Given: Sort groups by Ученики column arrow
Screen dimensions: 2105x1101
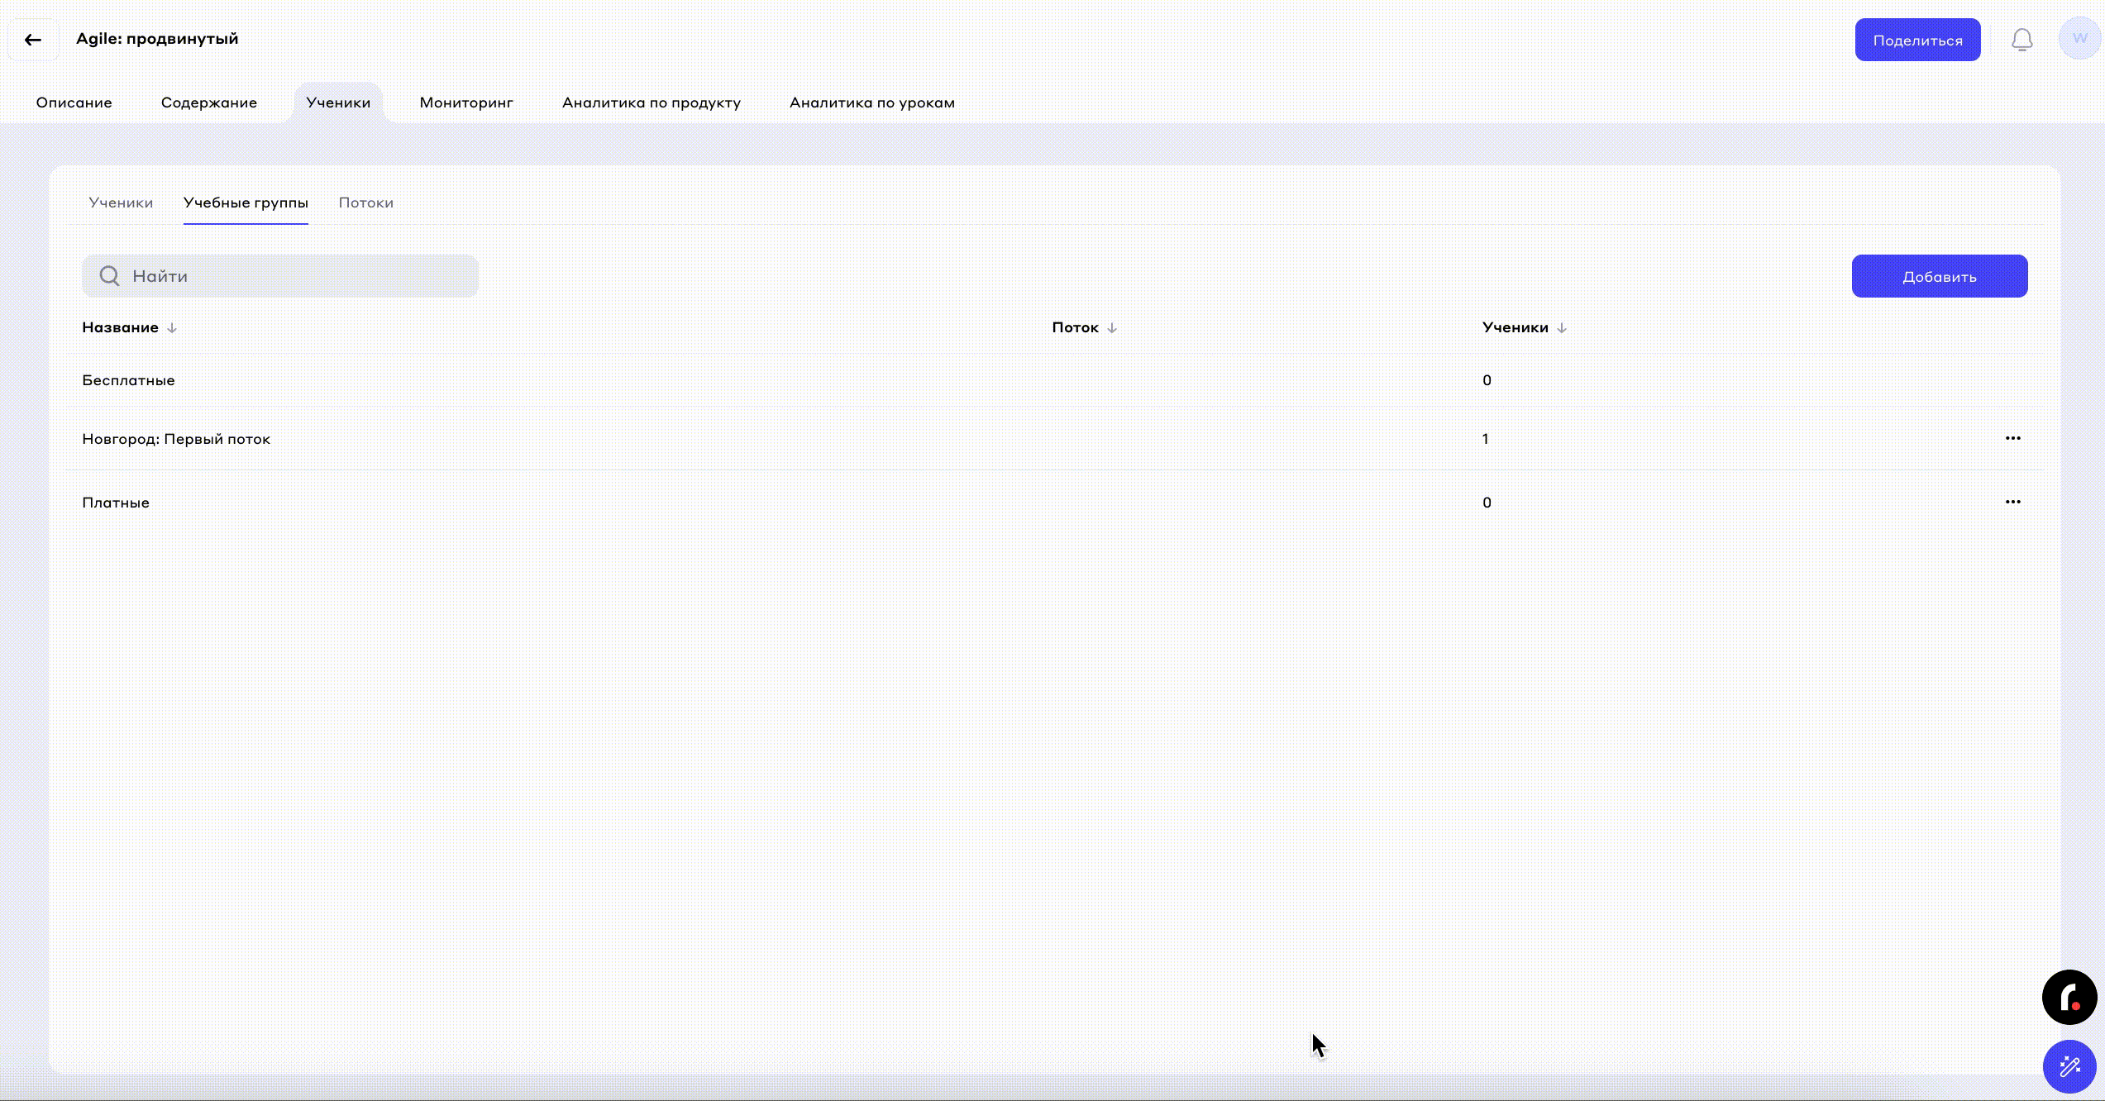Looking at the screenshot, I should (1561, 327).
